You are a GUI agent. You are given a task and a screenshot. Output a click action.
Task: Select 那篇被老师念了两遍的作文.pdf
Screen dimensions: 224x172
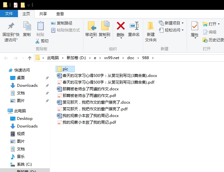click(x=86, y=95)
